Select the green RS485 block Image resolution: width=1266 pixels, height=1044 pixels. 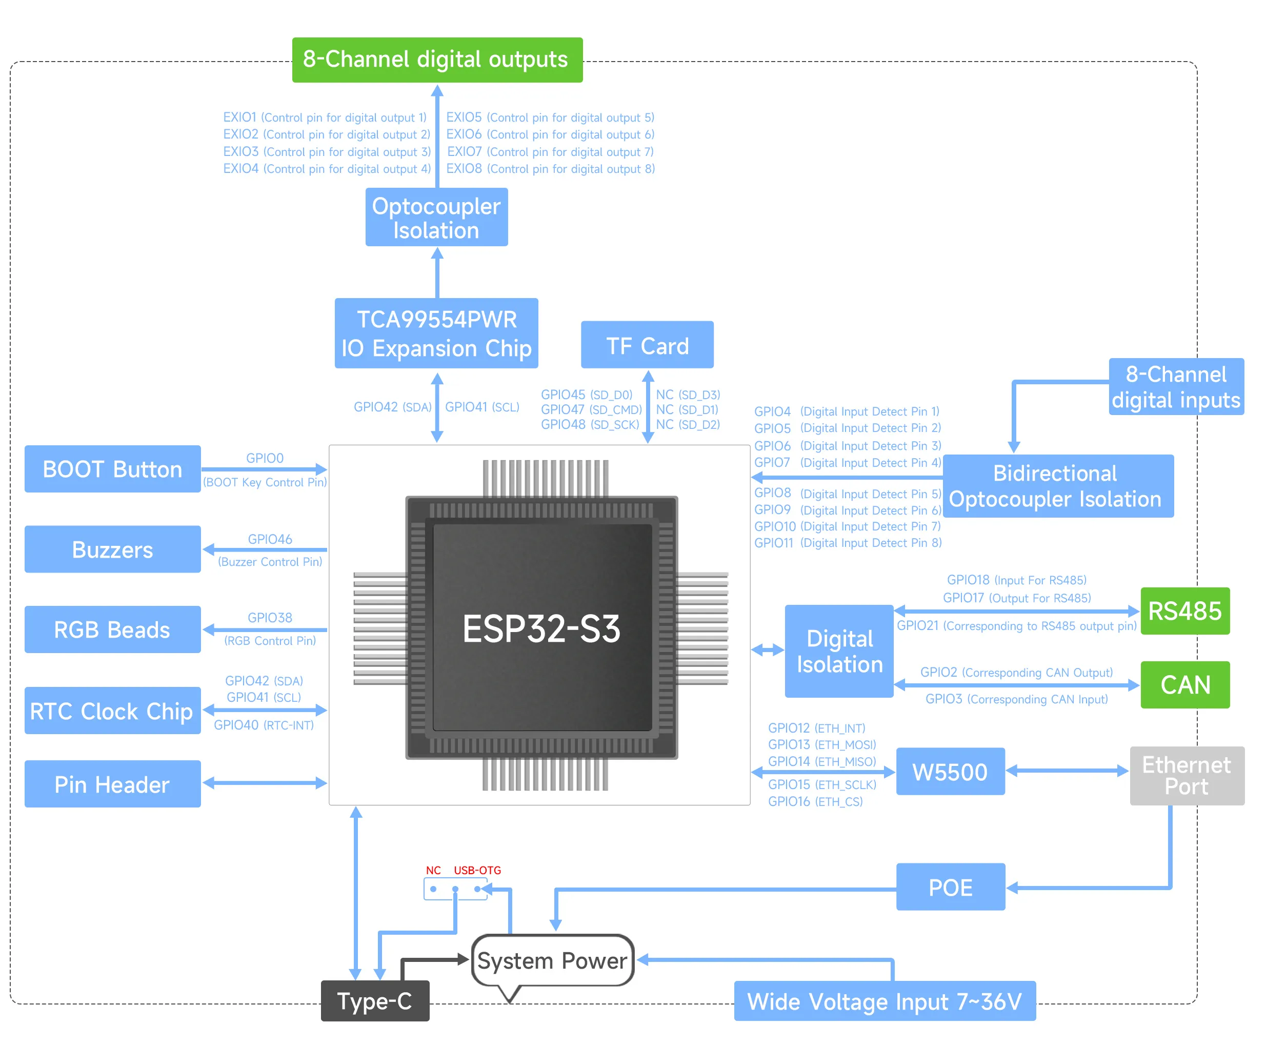coord(1185,611)
